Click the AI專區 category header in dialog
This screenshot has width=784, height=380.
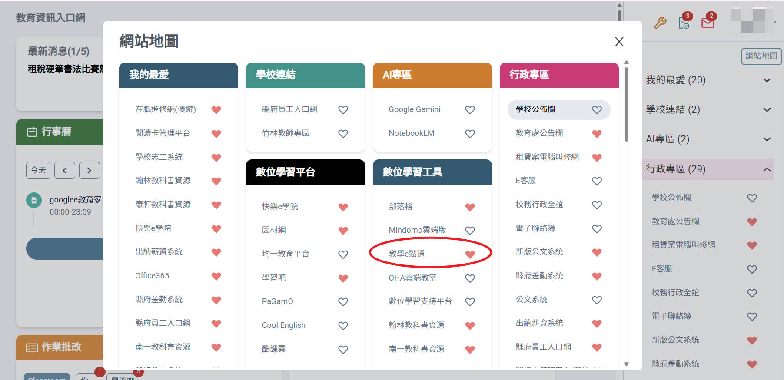click(x=432, y=75)
